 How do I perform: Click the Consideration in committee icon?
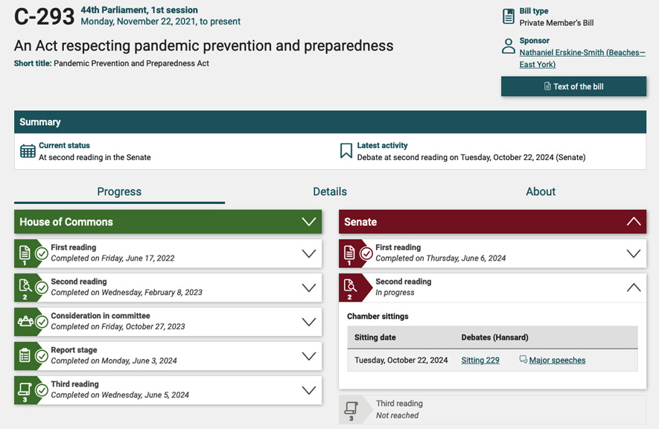click(x=25, y=321)
